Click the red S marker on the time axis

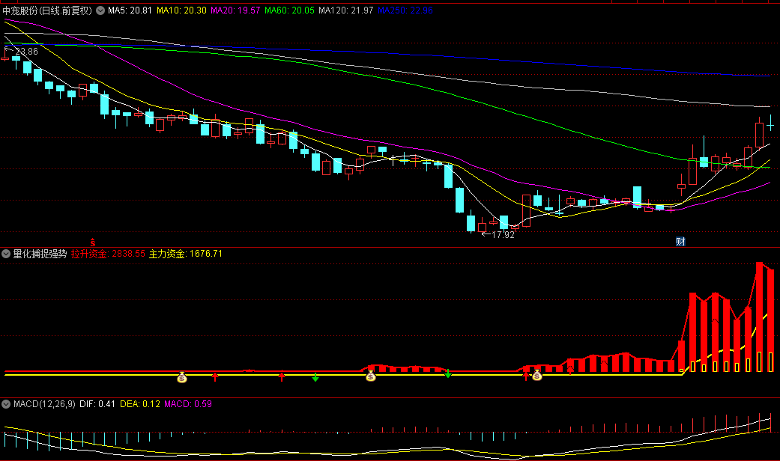[92, 242]
